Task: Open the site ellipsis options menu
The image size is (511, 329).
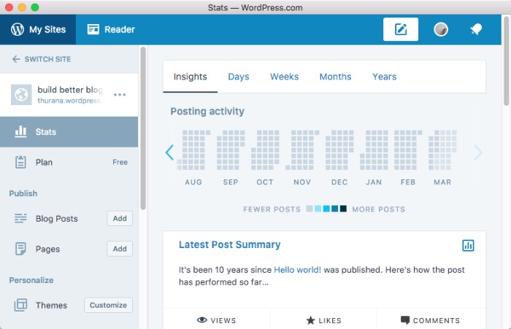Action: [120, 95]
